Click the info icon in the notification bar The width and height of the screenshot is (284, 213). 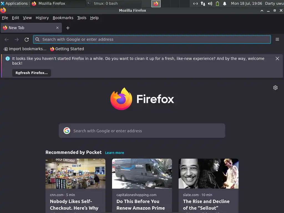click(x=7, y=59)
